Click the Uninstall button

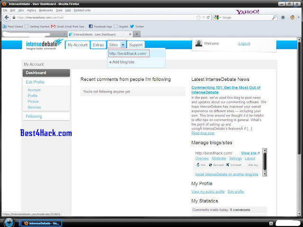(x=233, y=165)
